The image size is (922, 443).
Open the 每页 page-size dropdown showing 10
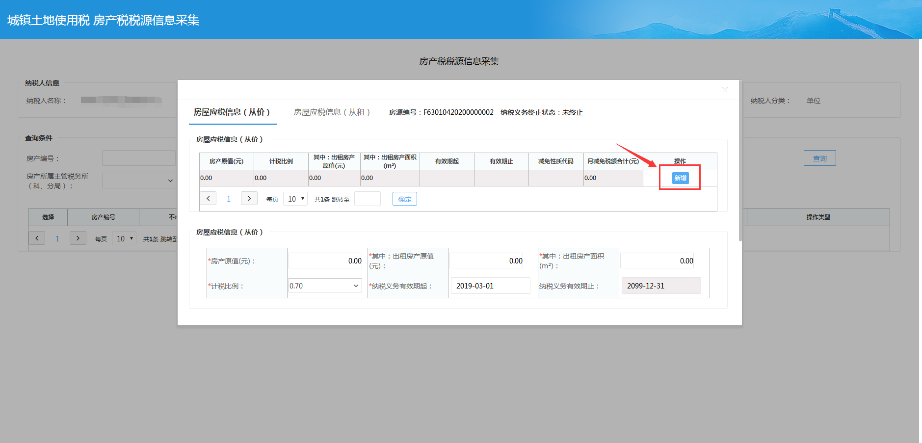tap(294, 198)
